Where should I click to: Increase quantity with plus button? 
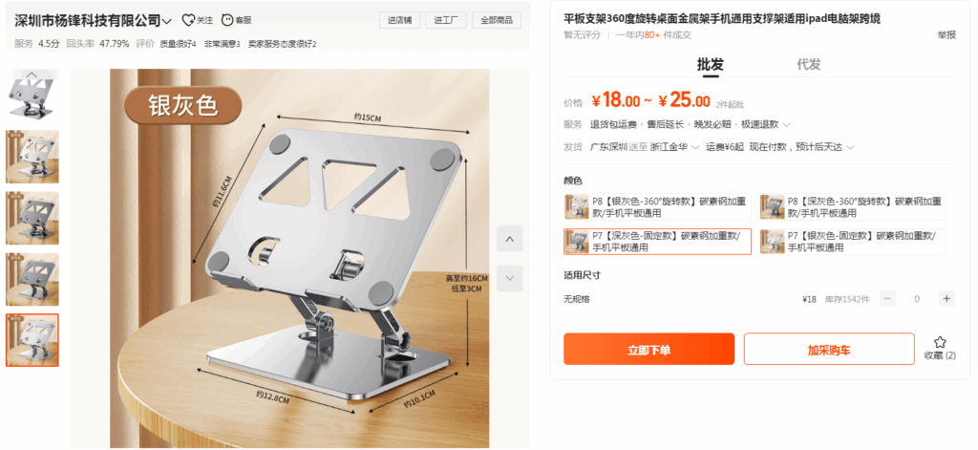(946, 299)
